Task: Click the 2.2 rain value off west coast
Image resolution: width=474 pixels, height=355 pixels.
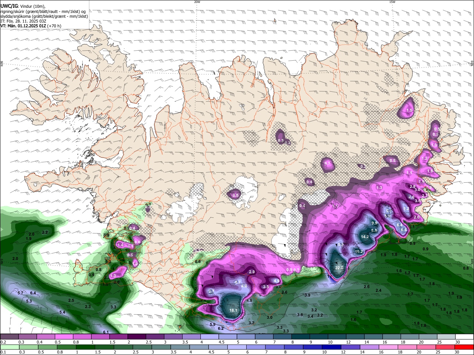Action: (x=45, y=232)
